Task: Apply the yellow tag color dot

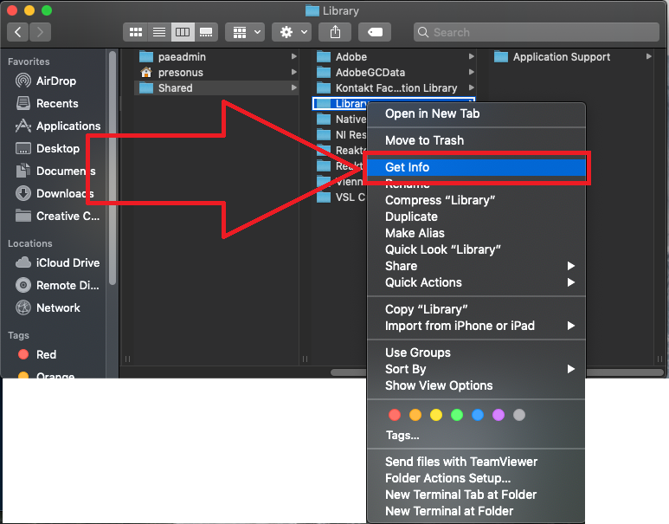Action: tap(436, 415)
